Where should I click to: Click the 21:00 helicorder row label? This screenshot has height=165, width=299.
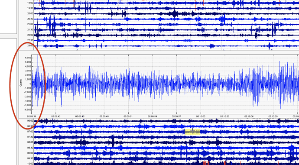pyautogui.click(x=30, y=24)
